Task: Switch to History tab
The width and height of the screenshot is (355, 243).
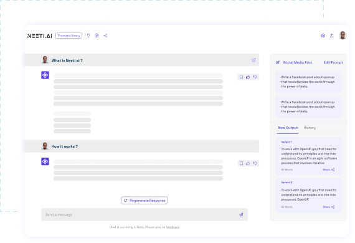Action: click(x=310, y=128)
